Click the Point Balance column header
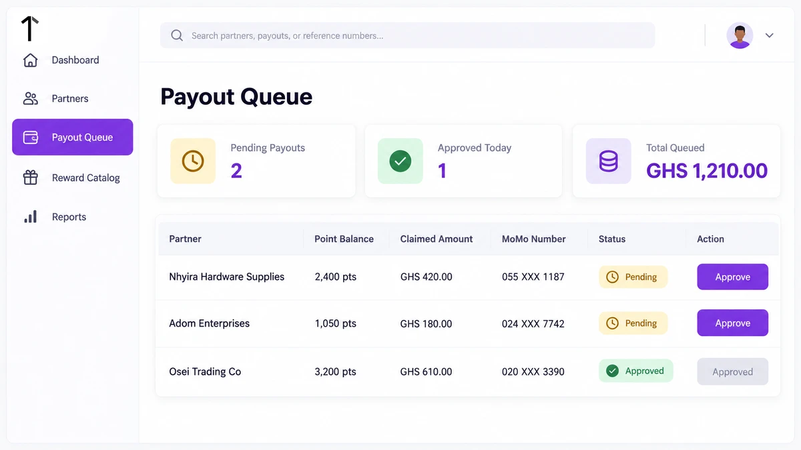Screen dimensions: 801x450 (x=344, y=239)
